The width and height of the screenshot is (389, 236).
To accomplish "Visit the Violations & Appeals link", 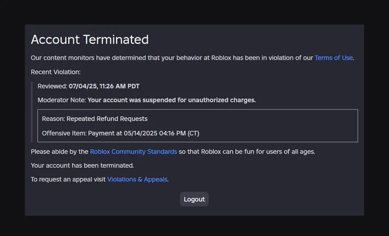I will (x=137, y=179).
